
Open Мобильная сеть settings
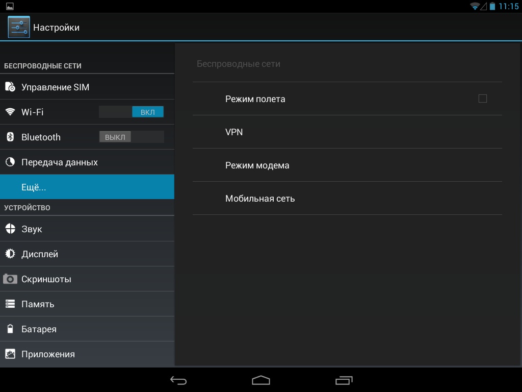click(347, 199)
